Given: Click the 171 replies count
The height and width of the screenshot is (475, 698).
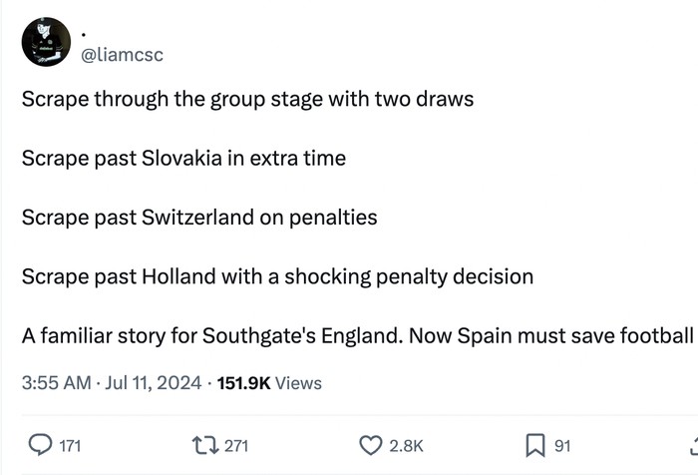Looking at the screenshot, I should [71, 446].
